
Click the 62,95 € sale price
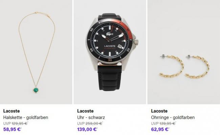pos(160,129)
